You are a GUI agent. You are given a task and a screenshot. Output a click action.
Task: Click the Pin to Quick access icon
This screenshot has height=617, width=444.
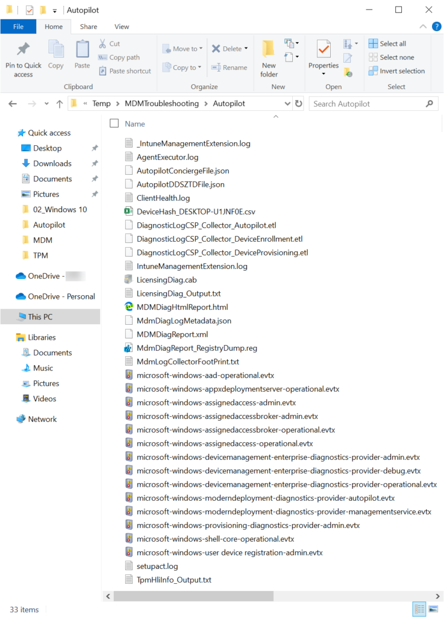pyautogui.click(x=23, y=49)
